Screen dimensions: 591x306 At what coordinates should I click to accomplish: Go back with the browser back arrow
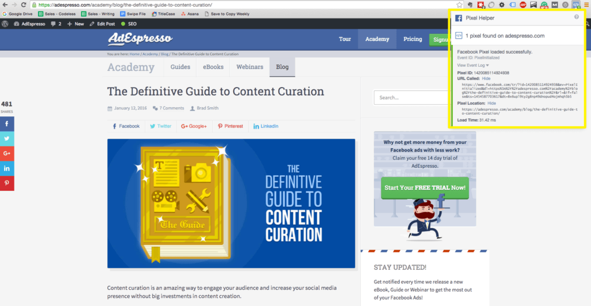[x=5, y=5]
